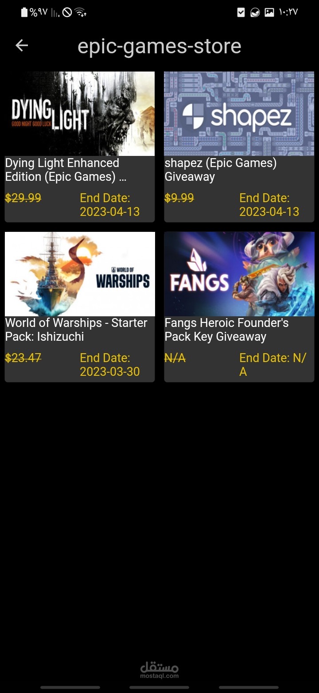Open shapez banner image

[x=239, y=114]
